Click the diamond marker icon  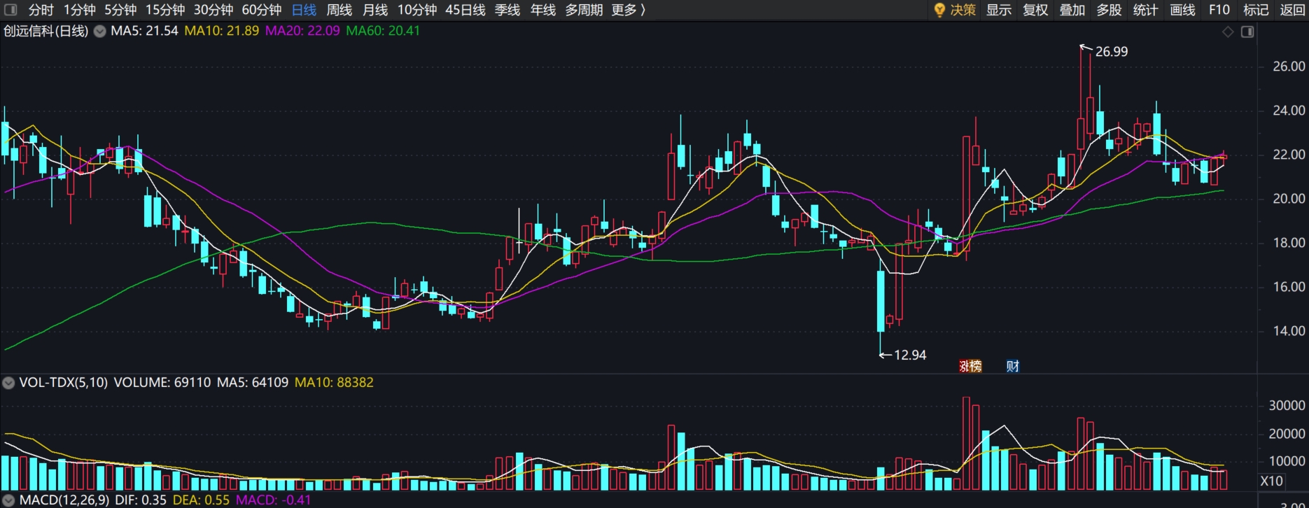[1228, 32]
